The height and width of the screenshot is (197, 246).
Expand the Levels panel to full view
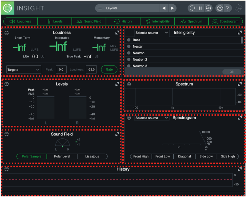(117, 84)
